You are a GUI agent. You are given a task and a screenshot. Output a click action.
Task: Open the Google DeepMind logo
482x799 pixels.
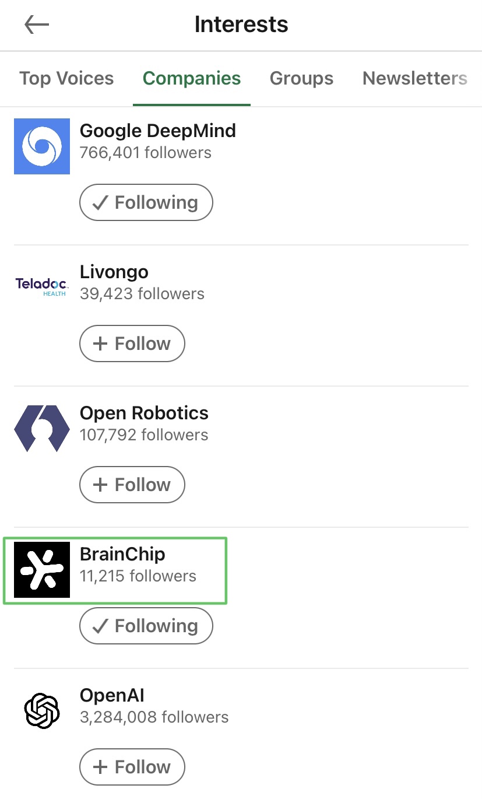click(42, 146)
